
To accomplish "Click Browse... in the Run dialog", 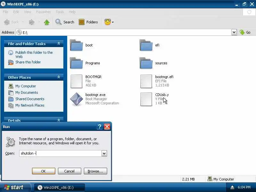I will pos(95,171).
